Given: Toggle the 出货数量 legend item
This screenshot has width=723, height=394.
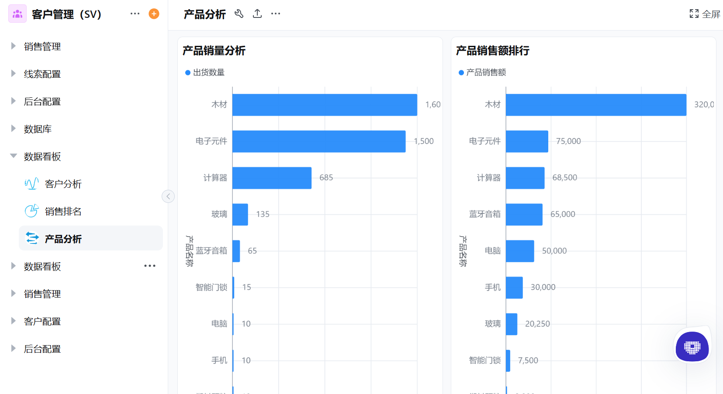Looking at the screenshot, I should [x=204, y=72].
